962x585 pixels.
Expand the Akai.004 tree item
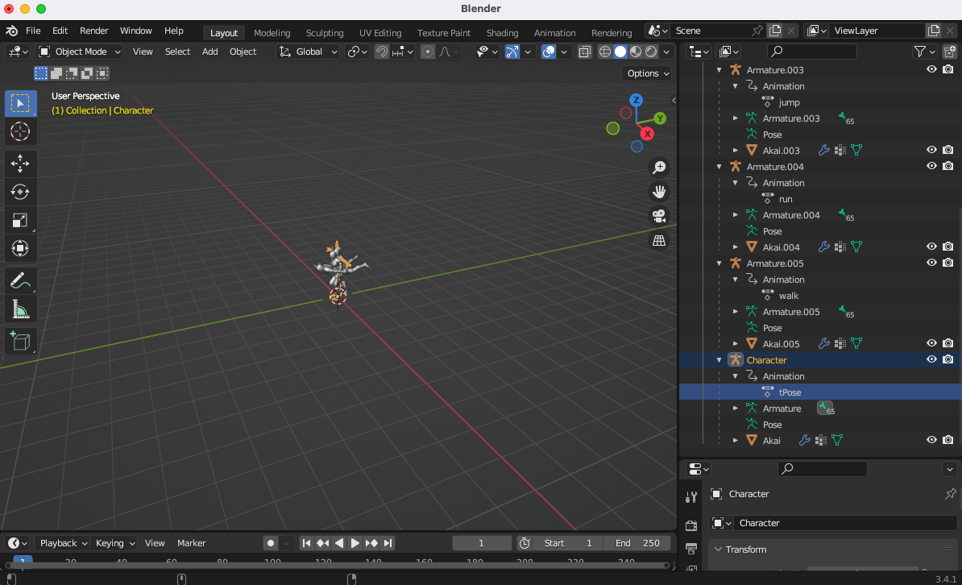(x=735, y=247)
